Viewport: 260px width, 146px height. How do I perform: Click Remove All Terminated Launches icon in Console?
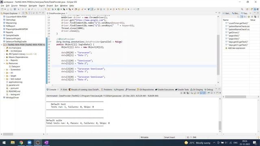[188, 93]
